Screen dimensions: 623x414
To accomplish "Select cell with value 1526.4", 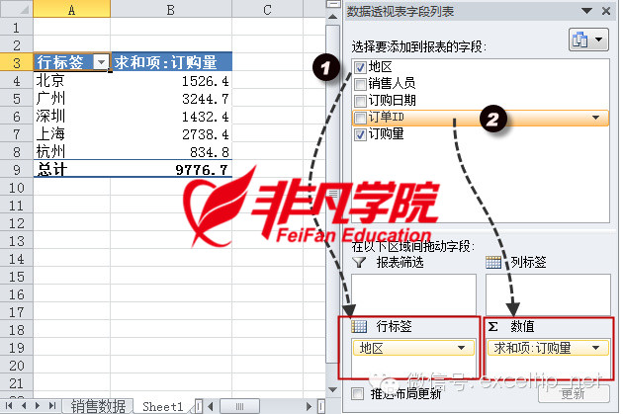I will [171, 81].
